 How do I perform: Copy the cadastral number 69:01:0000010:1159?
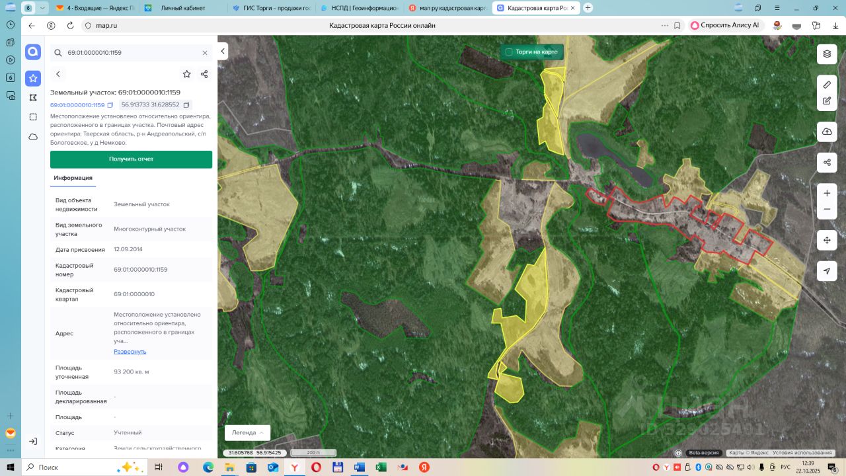[110, 105]
